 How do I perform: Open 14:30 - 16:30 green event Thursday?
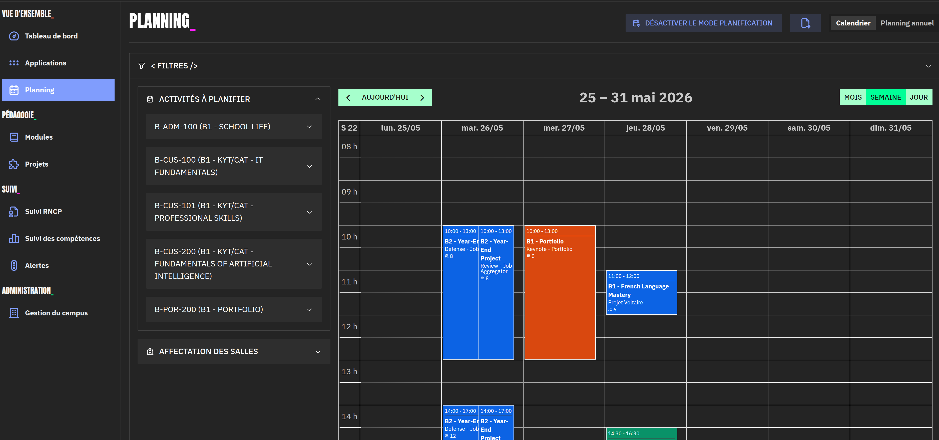(641, 434)
